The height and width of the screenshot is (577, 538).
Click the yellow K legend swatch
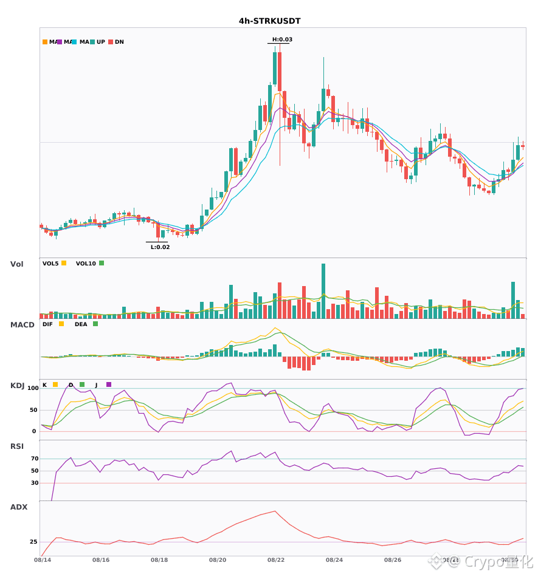[55, 384]
